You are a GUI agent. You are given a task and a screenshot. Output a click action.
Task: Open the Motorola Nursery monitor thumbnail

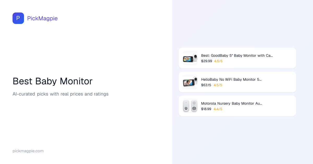tap(190, 106)
